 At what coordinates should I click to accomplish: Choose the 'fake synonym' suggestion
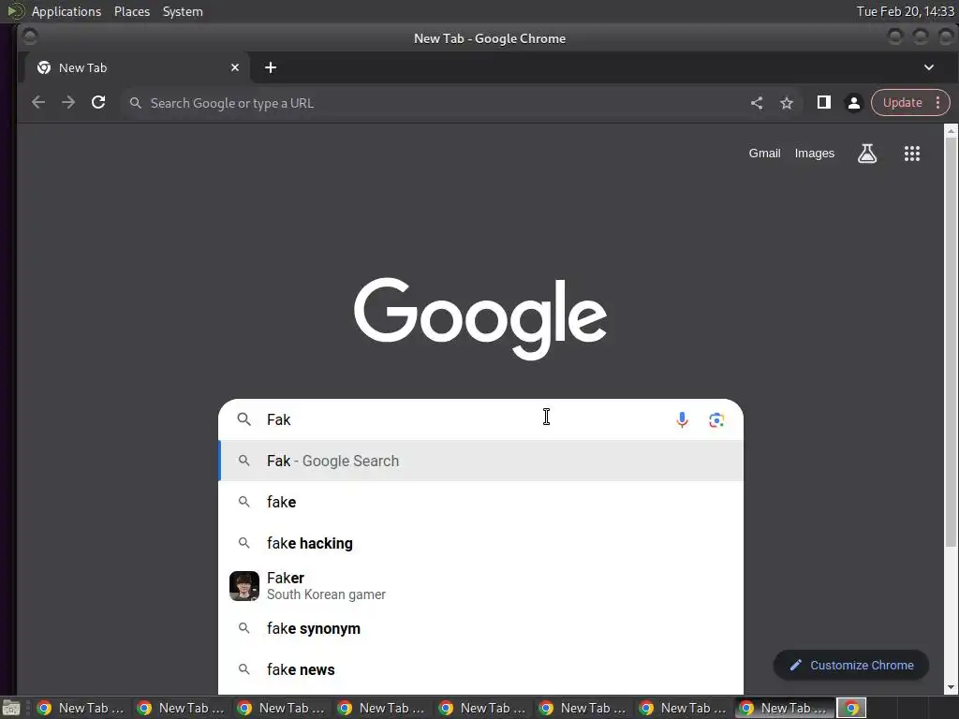[480, 628]
